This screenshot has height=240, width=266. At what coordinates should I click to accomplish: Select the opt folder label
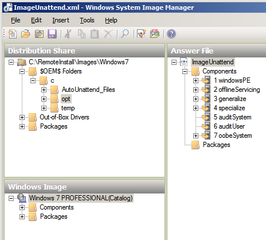pyautogui.click(x=66, y=99)
